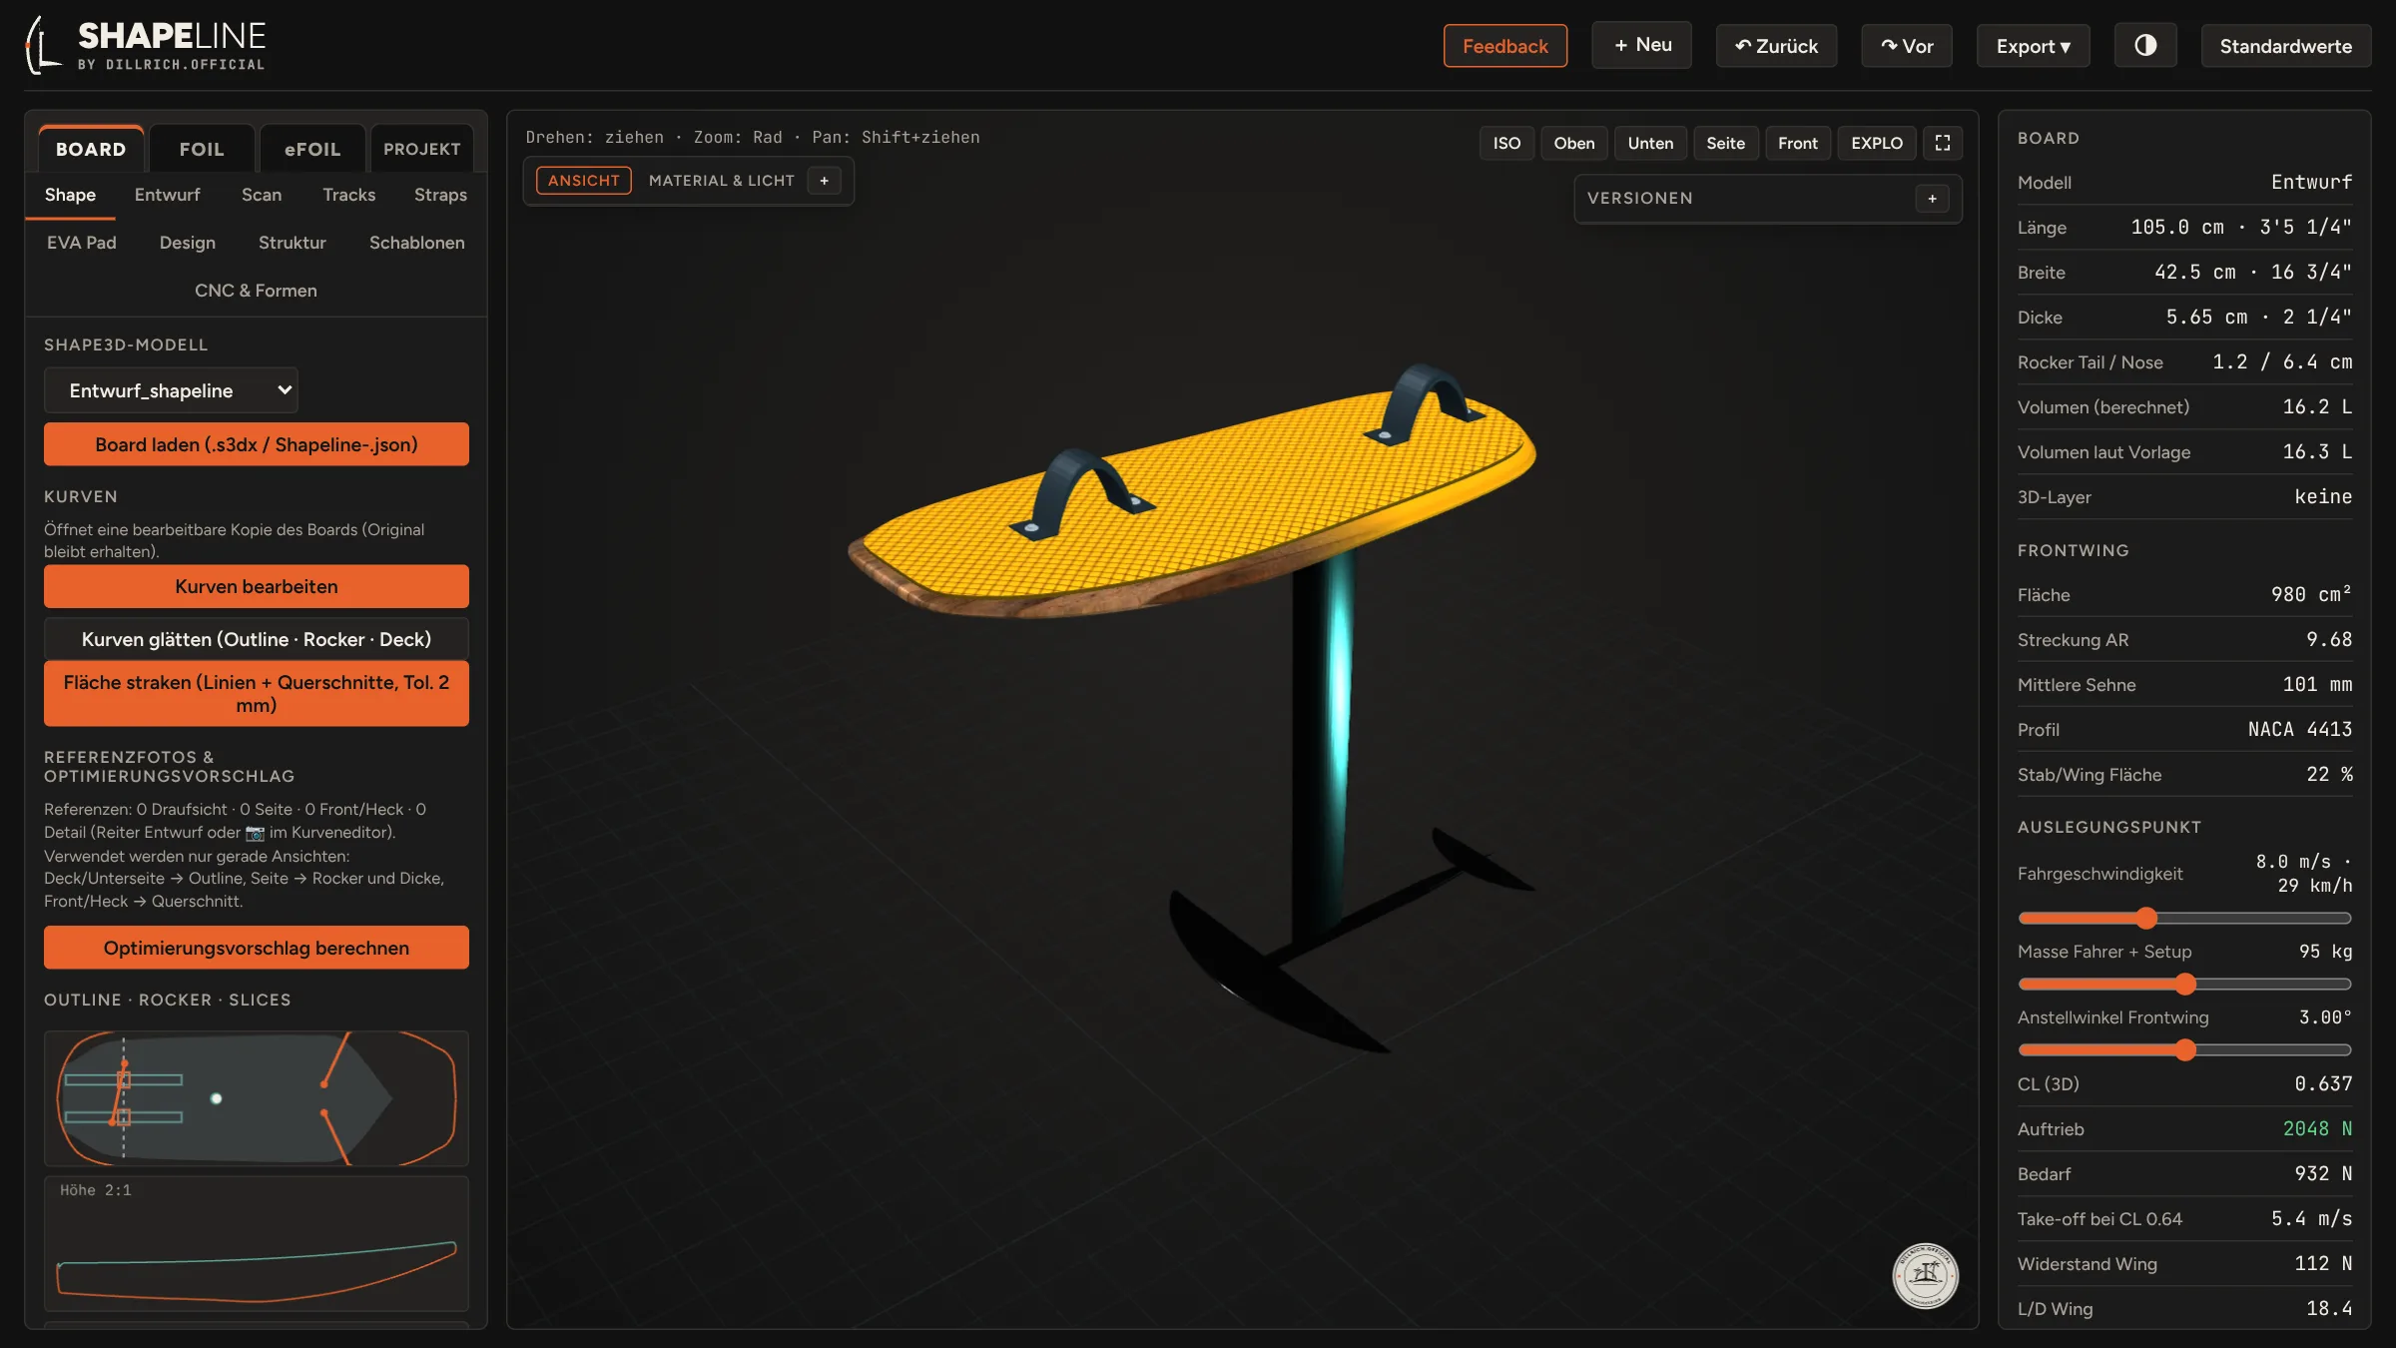The image size is (2396, 1348).
Task: Select the ANSICHT viewport tab
Action: pos(583,181)
